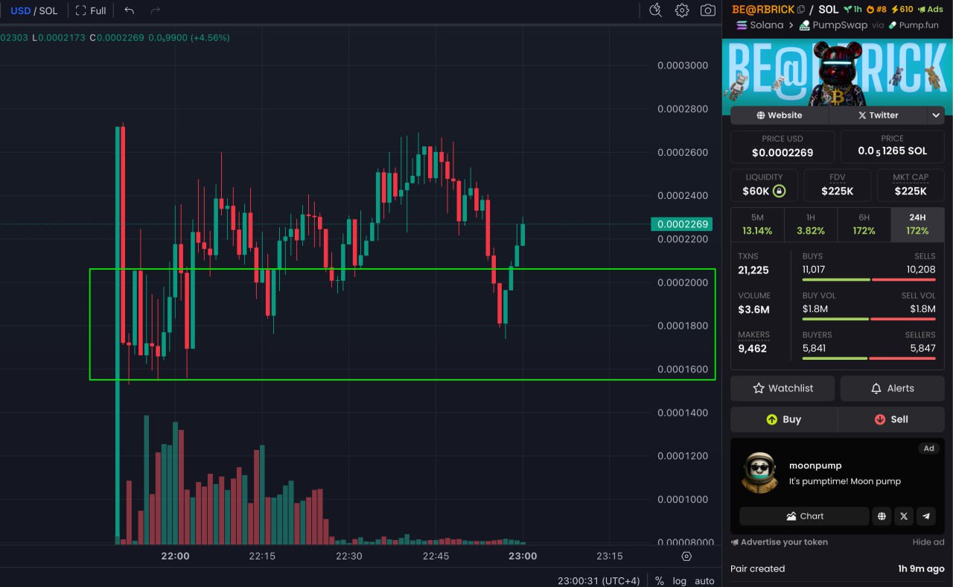Viewport: 953px width, 587px height.
Task: Toggle auto scale on chart
Action: pos(704,581)
